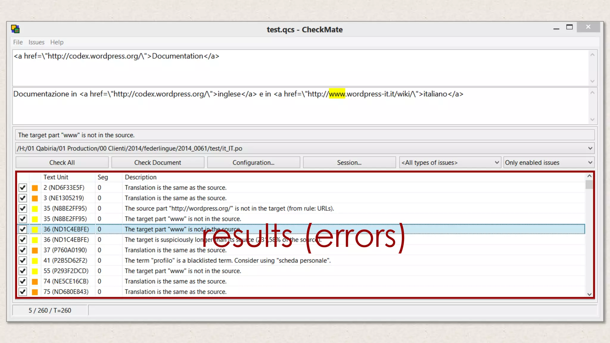
Task: Click into the source text pane with Documentation link
Action: point(301,68)
